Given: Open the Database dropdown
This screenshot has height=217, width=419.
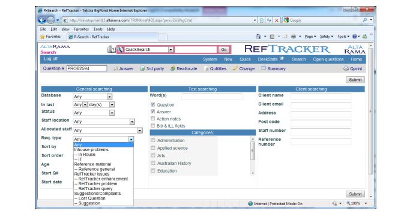Looking at the screenshot, I should tap(110, 97).
